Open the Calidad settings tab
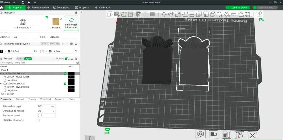Screen dimensions: 283x140 (20, 99)
